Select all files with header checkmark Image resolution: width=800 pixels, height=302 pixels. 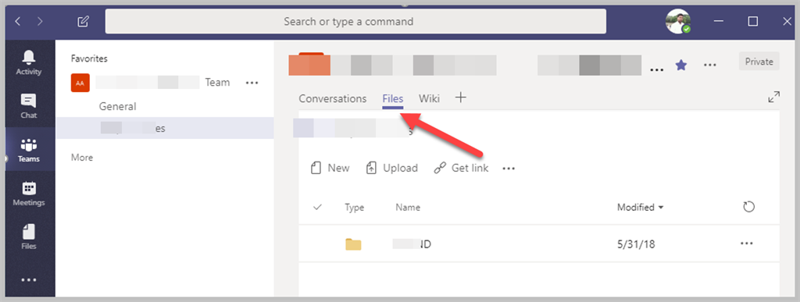[317, 207]
